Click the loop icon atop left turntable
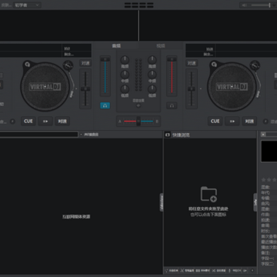This screenshot has height=277, width=277. point(27,64)
